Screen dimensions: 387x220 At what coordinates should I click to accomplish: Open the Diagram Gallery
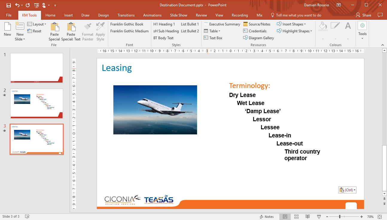(259, 38)
